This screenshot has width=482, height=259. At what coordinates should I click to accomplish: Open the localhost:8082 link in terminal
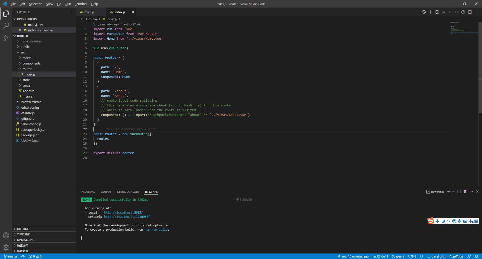123,212
